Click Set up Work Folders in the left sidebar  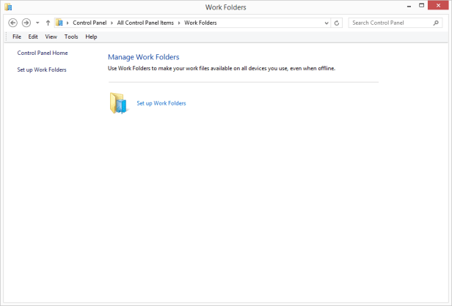point(42,70)
